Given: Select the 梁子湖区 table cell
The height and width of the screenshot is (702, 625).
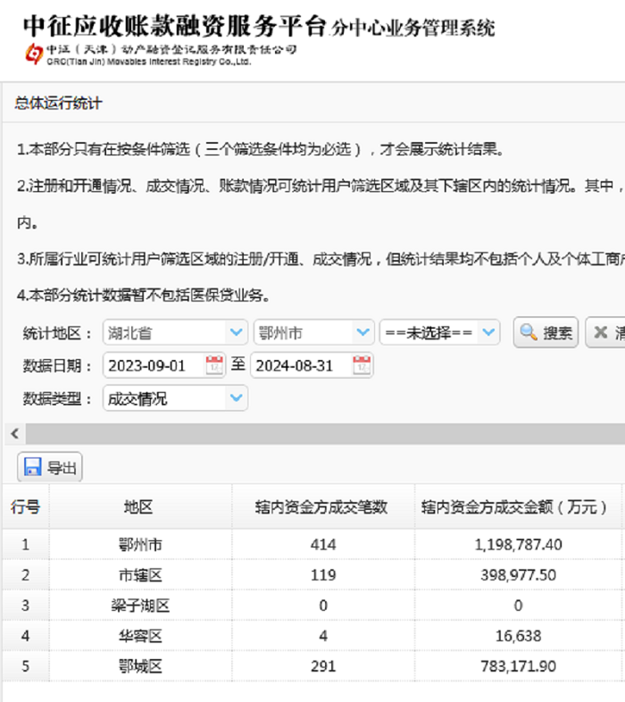Looking at the screenshot, I should (x=140, y=606).
